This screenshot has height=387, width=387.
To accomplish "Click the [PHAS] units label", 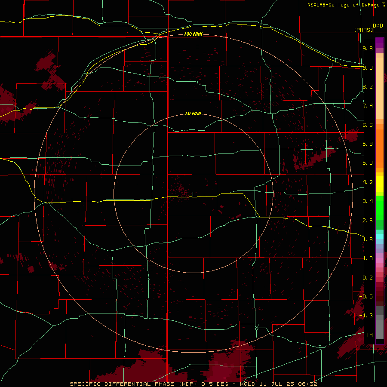I will [x=363, y=30].
